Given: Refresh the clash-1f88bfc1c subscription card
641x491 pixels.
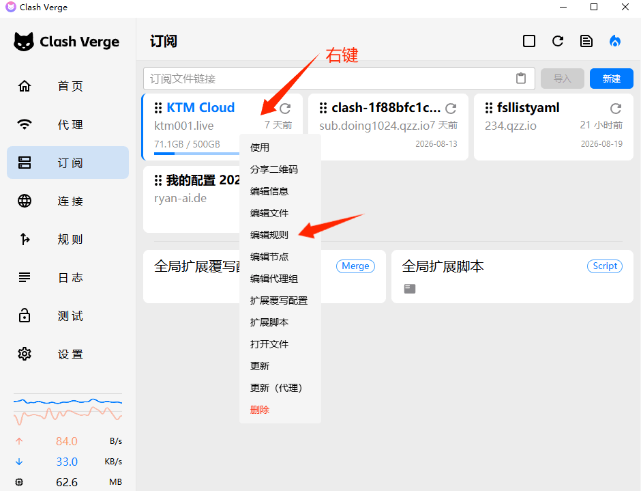Looking at the screenshot, I should click(x=451, y=109).
